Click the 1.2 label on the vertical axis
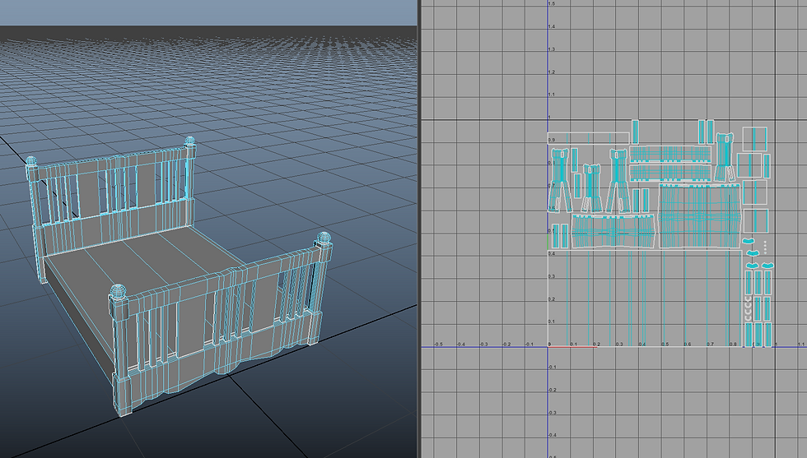This screenshot has height=458, width=807. tap(552, 72)
